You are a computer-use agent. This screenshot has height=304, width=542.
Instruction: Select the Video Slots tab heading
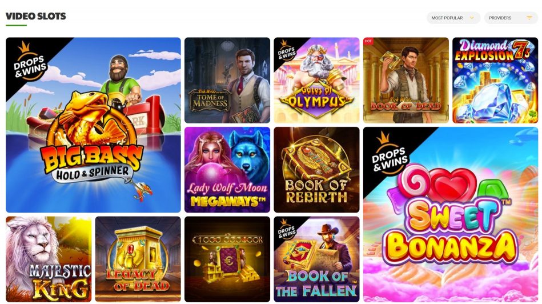35,16
